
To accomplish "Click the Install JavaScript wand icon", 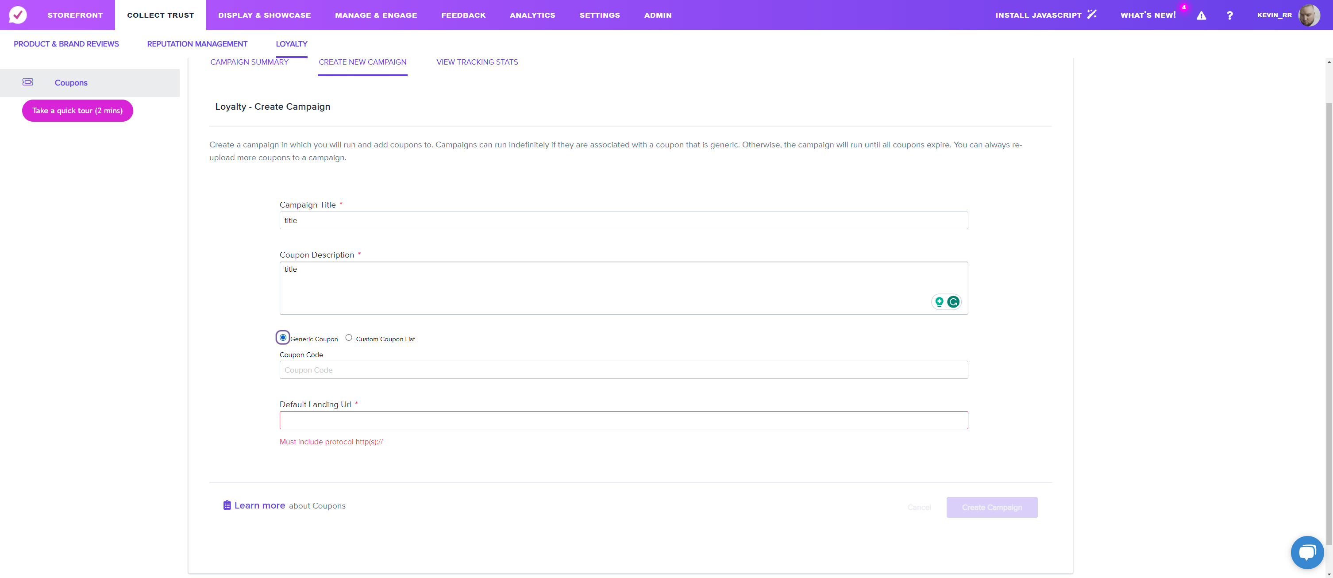I will coord(1092,15).
